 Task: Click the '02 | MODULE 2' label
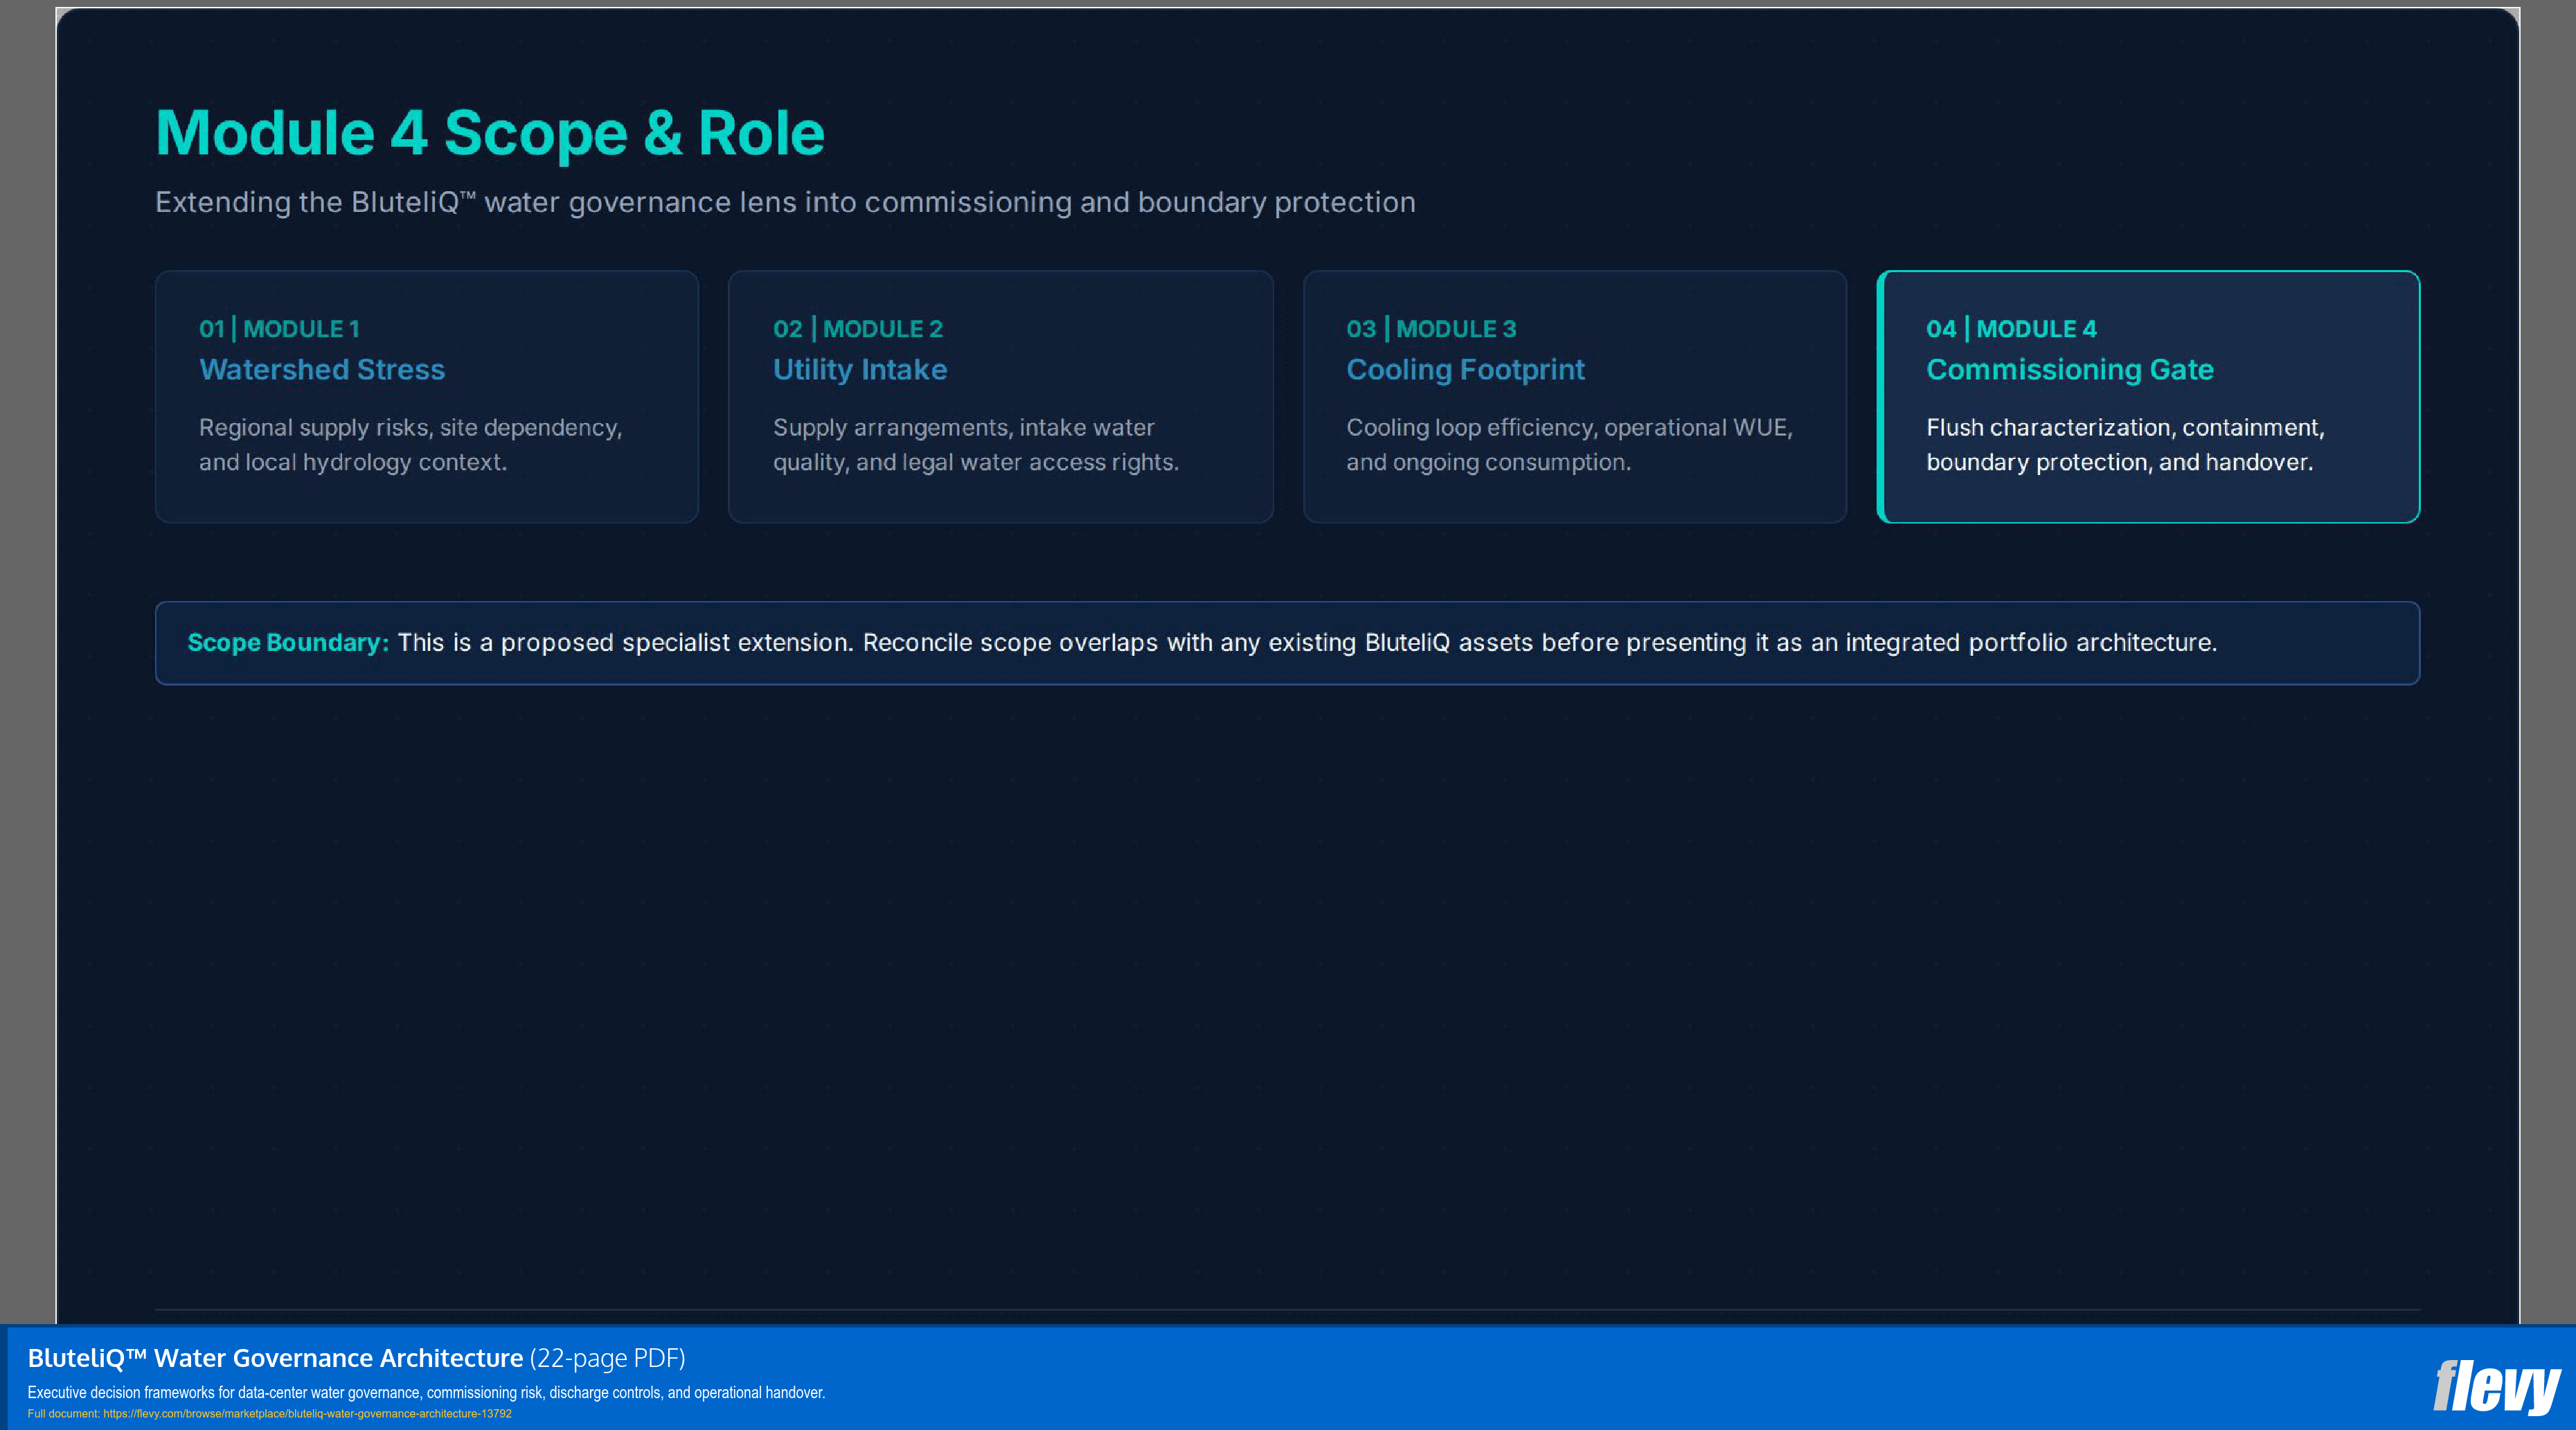coord(858,329)
